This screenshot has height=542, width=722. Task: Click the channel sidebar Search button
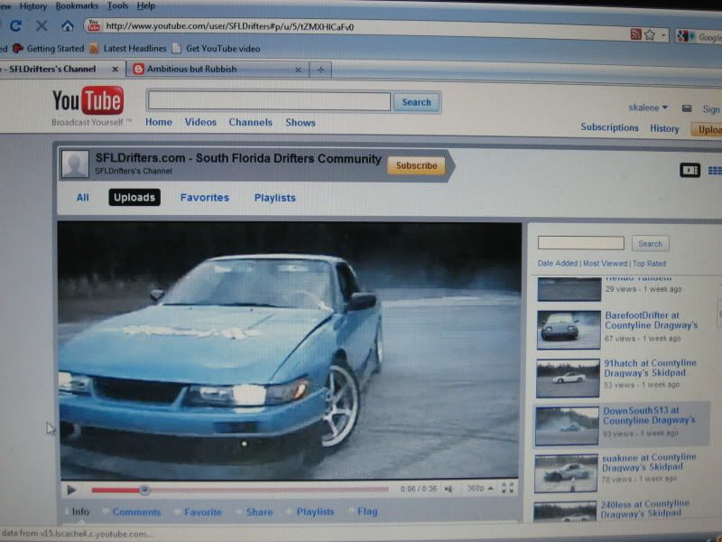[x=650, y=243]
